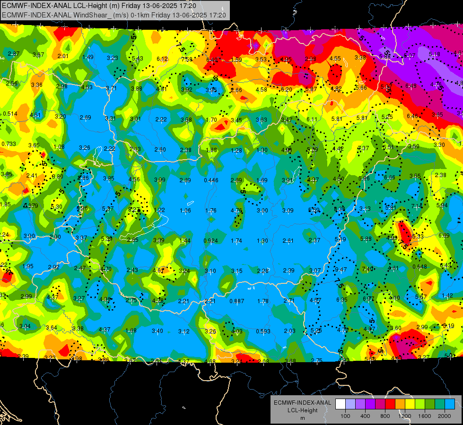The height and width of the screenshot is (425, 463).
Task: Click the pale lavender legend swatch
Action: pos(350,404)
